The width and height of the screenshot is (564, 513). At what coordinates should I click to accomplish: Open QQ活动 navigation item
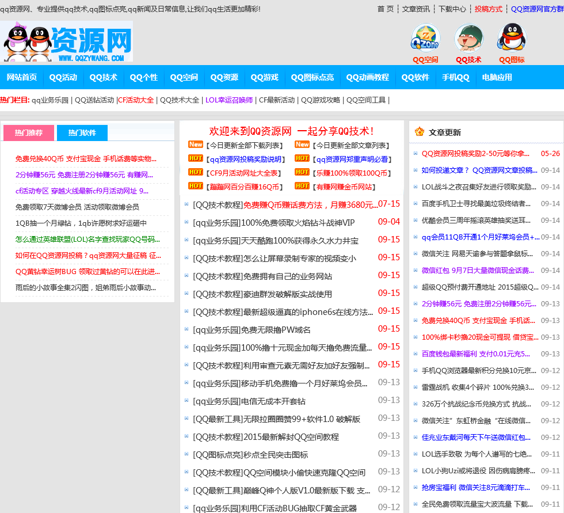click(x=63, y=77)
